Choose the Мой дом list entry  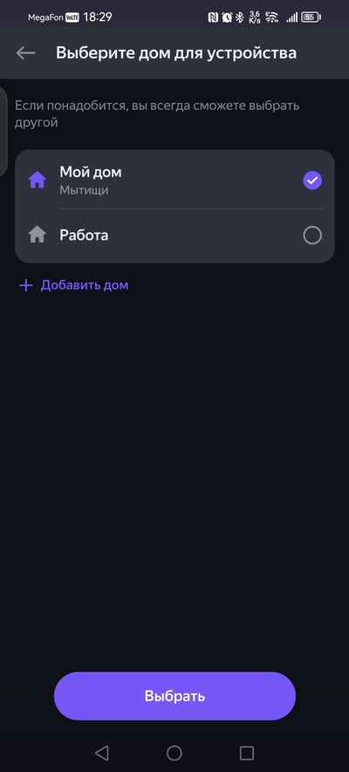(x=174, y=180)
